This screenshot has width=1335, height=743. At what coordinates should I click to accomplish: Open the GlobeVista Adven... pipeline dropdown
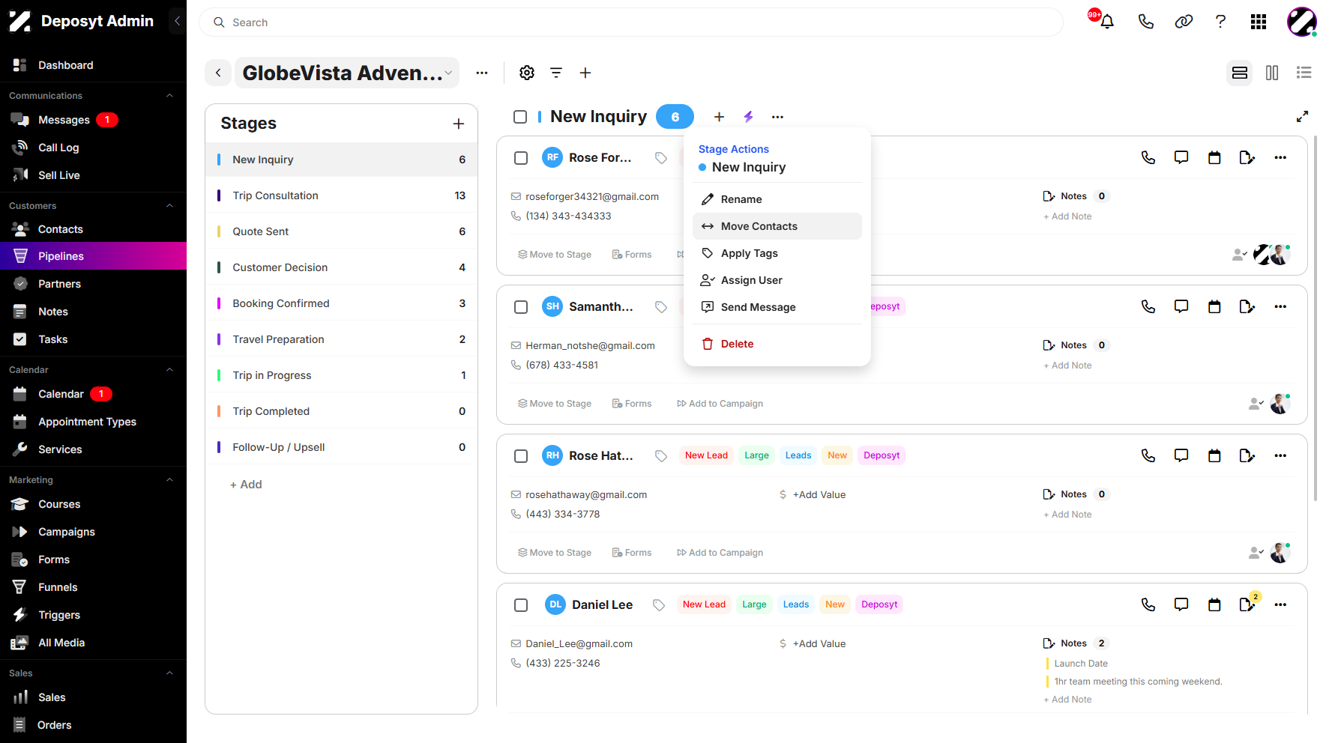(x=347, y=73)
